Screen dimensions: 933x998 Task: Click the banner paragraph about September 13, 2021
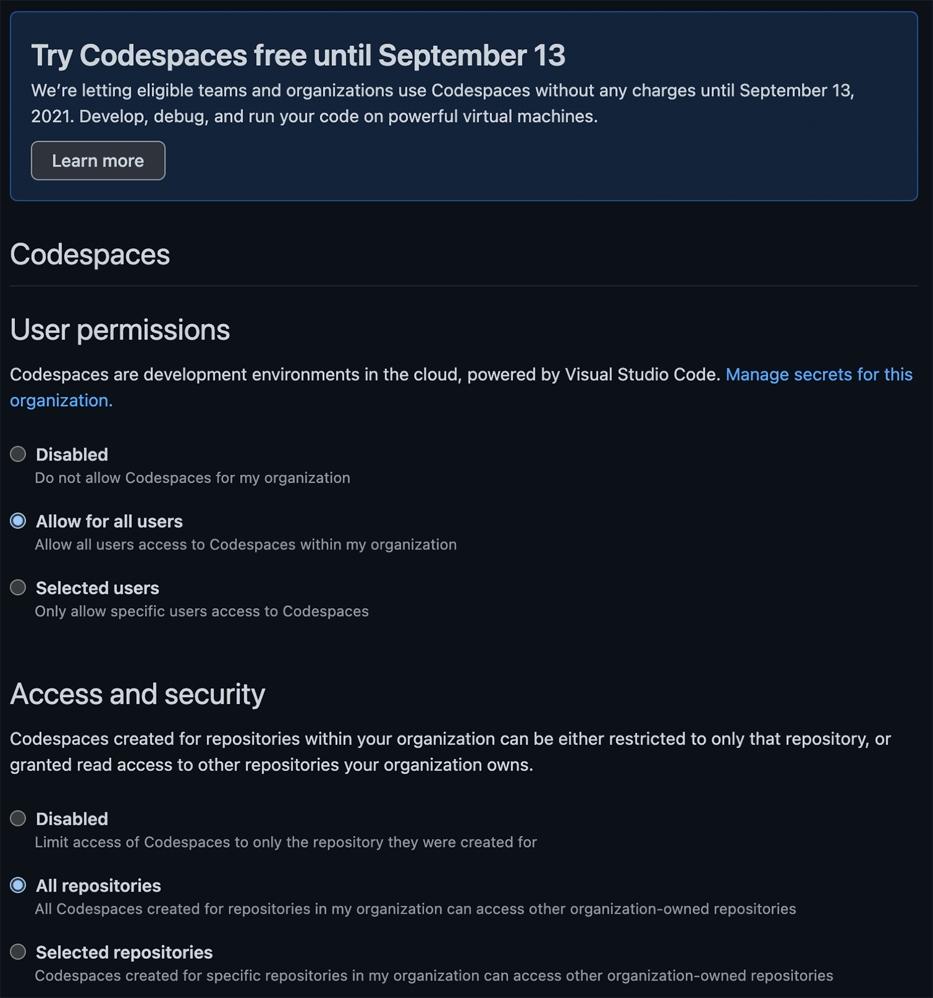(x=443, y=103)
